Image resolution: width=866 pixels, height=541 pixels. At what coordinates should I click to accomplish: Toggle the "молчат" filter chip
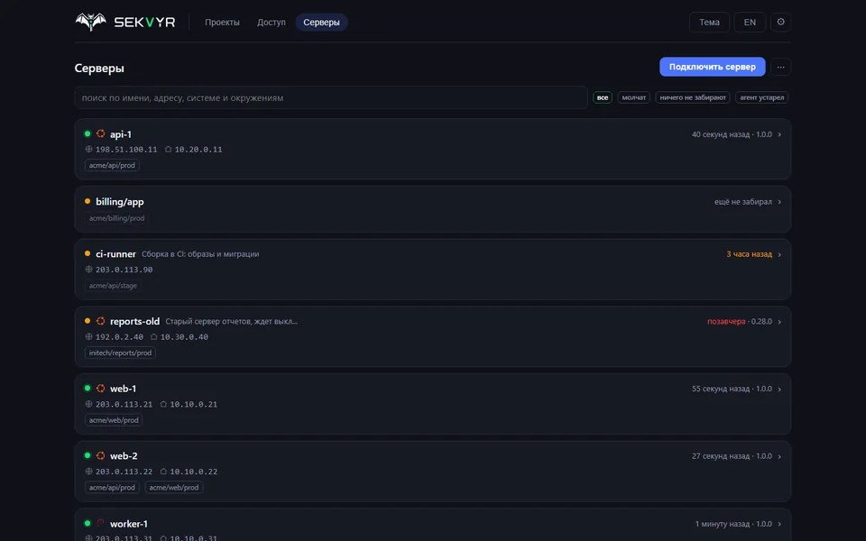[x=634, y=97]
